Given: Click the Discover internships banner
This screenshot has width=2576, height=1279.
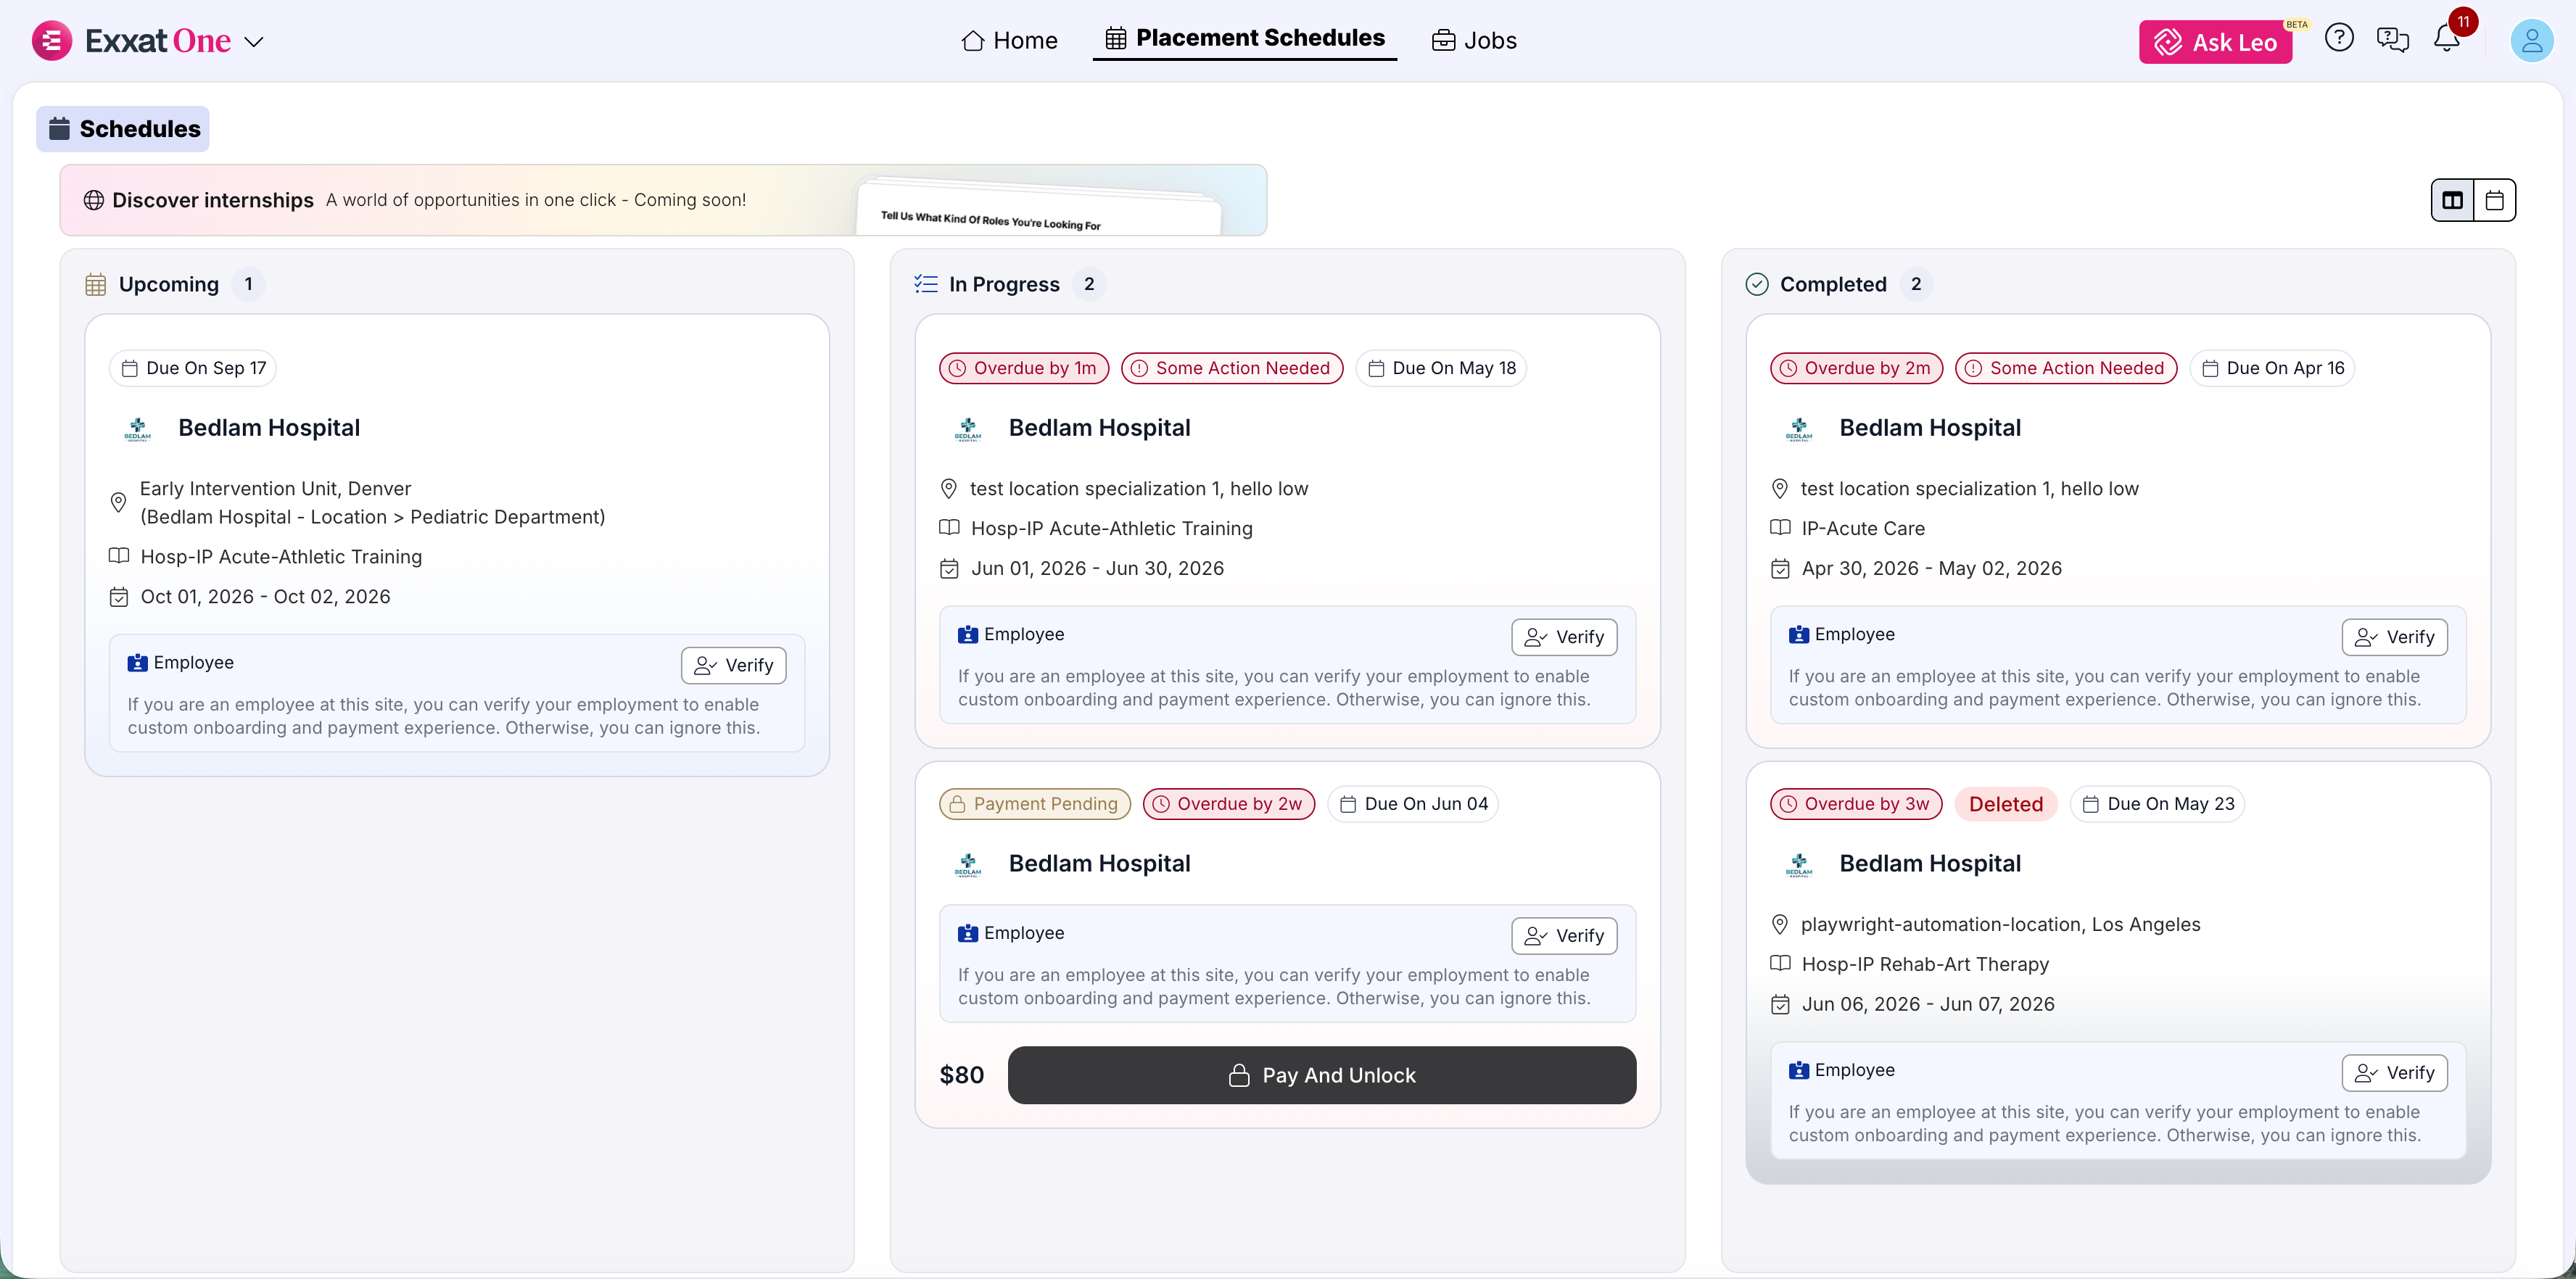Looking at the screenshot, I should click(x=663, y=200).
